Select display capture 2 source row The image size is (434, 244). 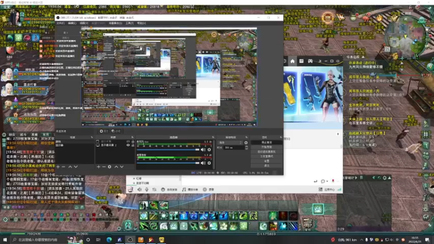click(114, 145)
